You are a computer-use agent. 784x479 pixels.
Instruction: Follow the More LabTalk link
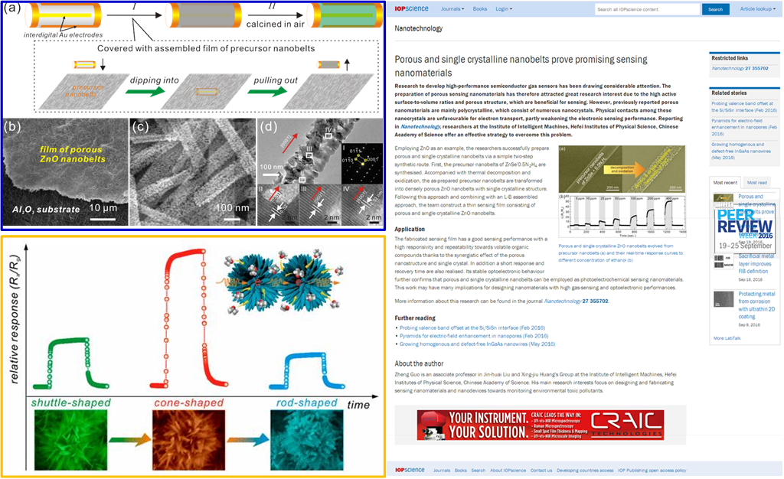click(x=727, y=337)
